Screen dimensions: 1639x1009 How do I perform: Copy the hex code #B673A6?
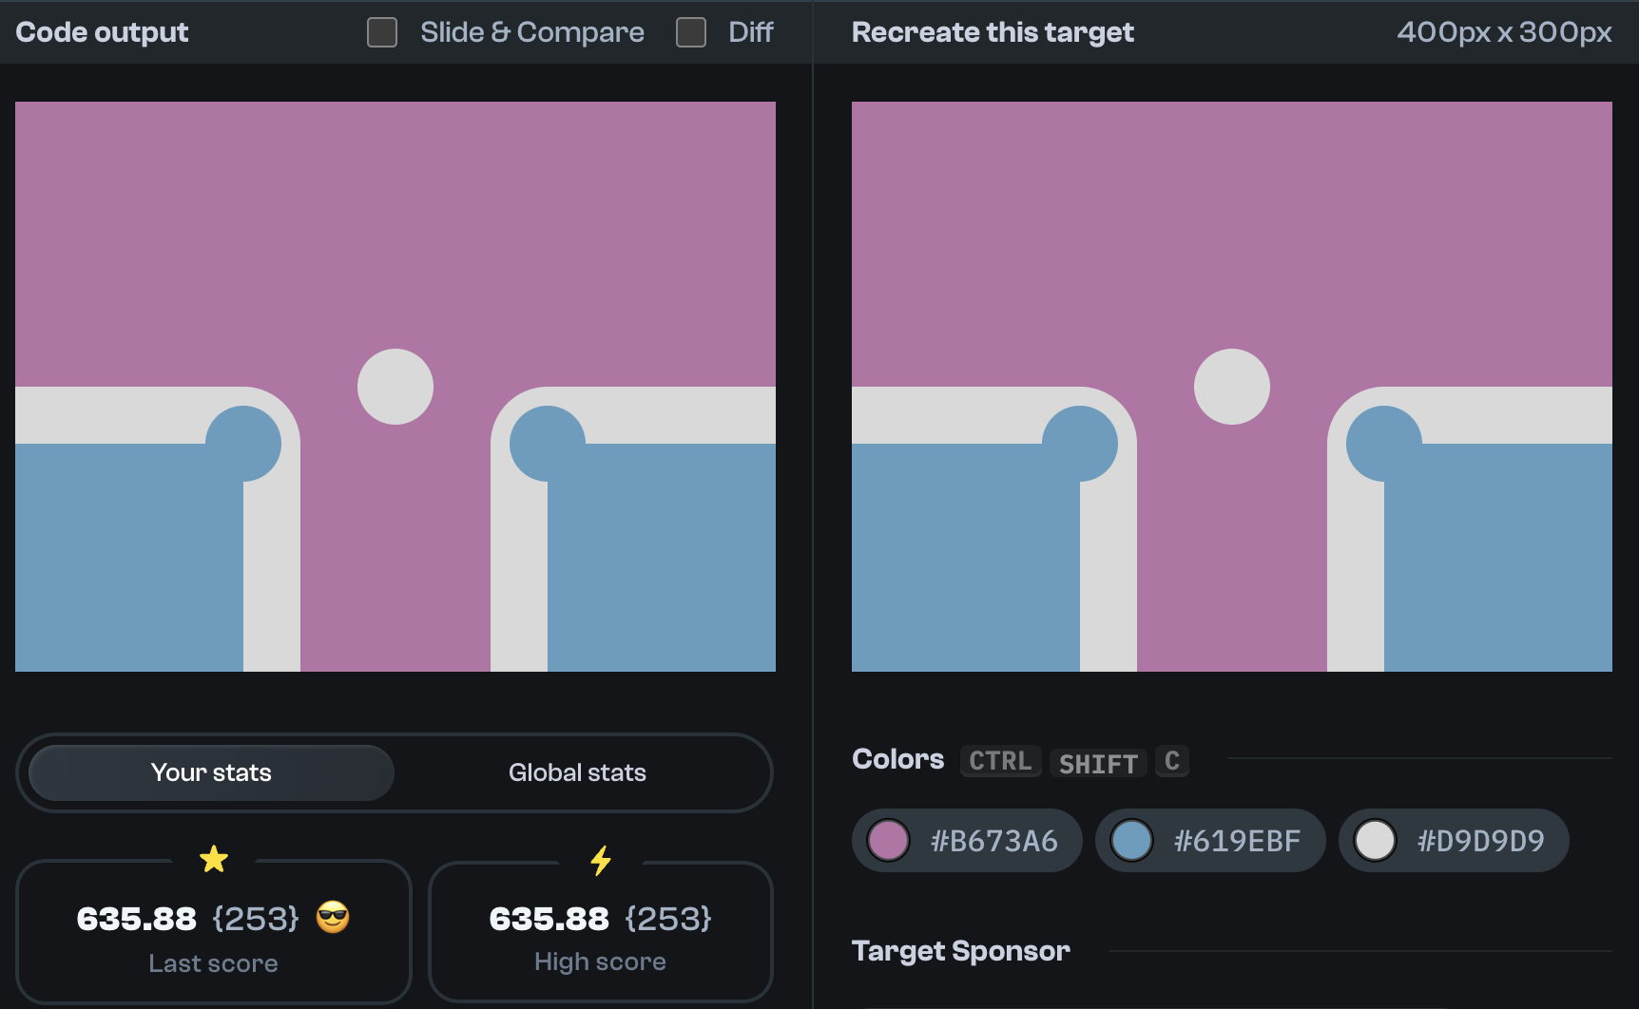pyautogui.click(x=993, y=840)
